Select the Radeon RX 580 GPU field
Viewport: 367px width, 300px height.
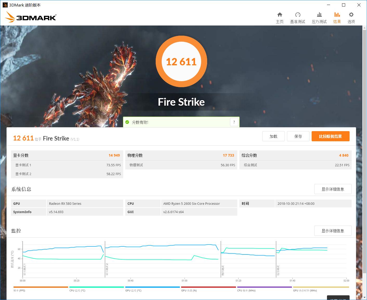point(65,203)
